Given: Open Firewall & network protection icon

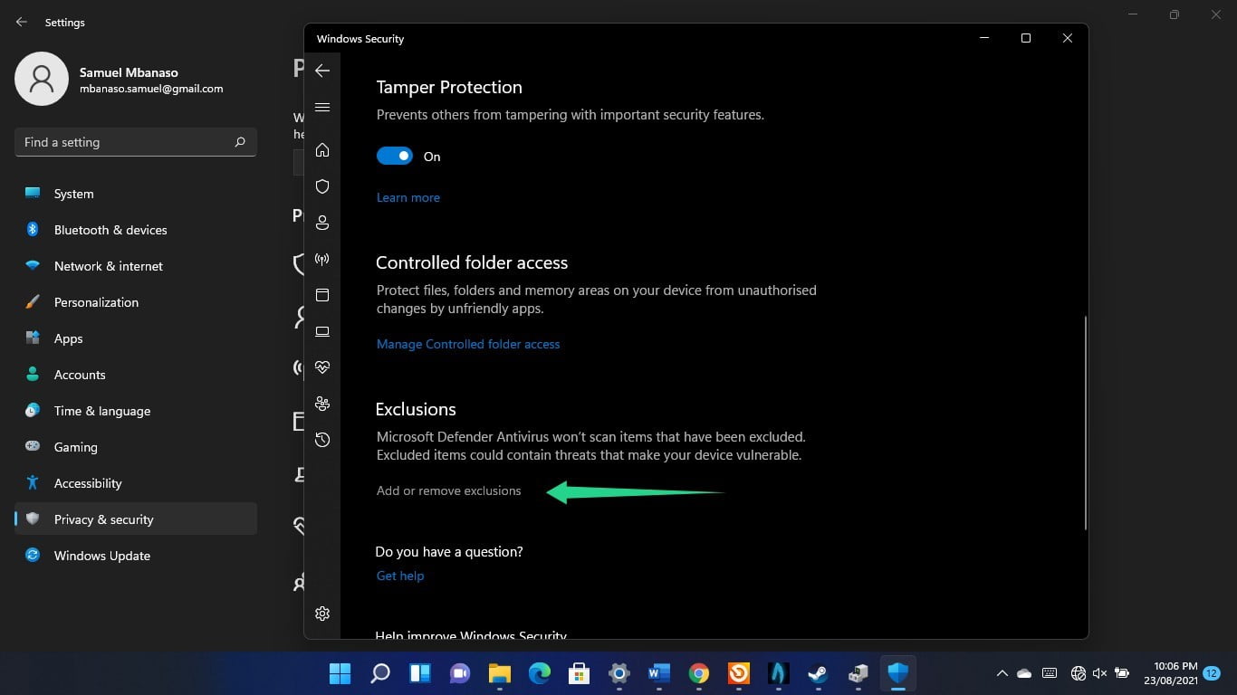Looking at the screenshot, I should coord(321,259).
